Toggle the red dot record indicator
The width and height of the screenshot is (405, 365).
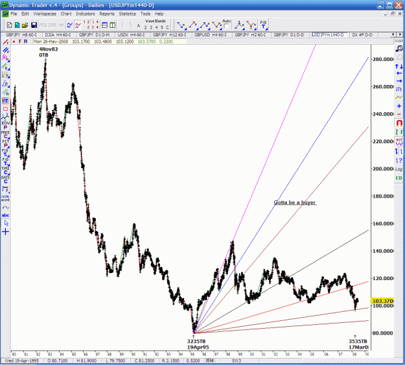14,41
